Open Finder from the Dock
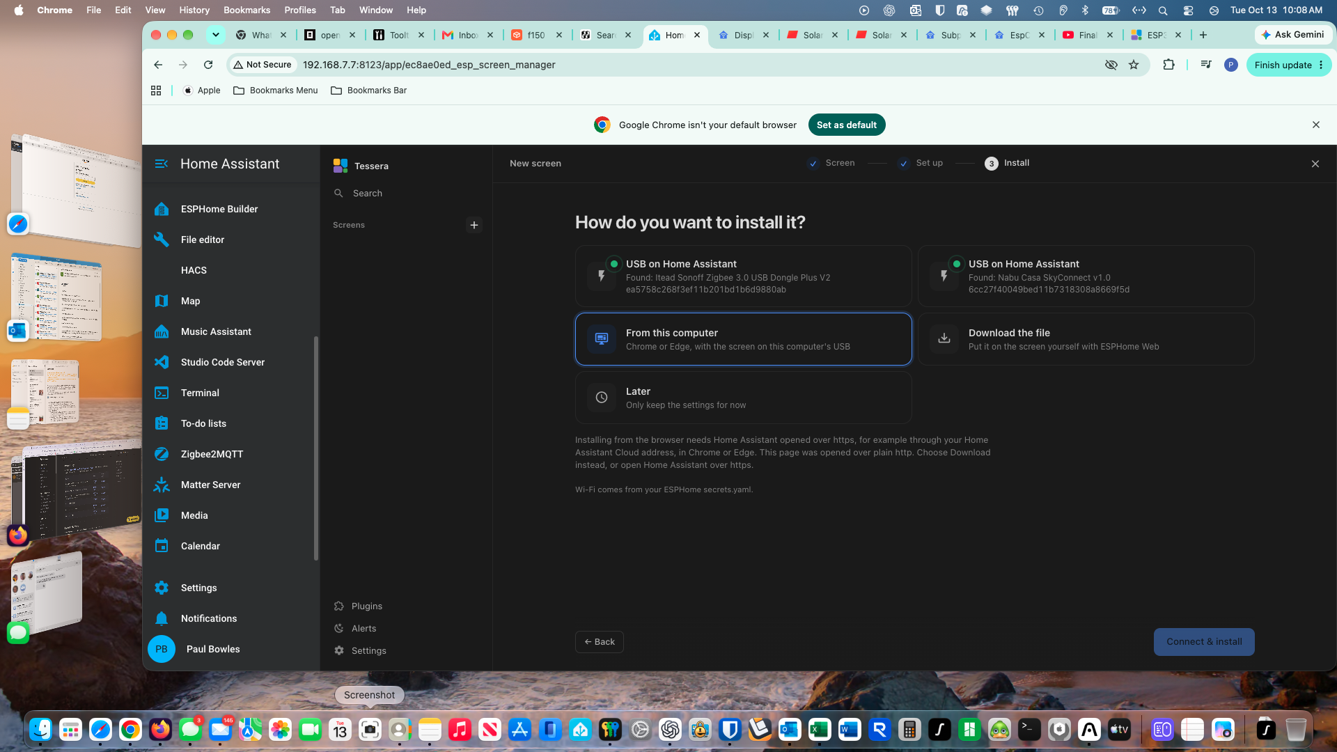1337x752 pixels. 41,729
